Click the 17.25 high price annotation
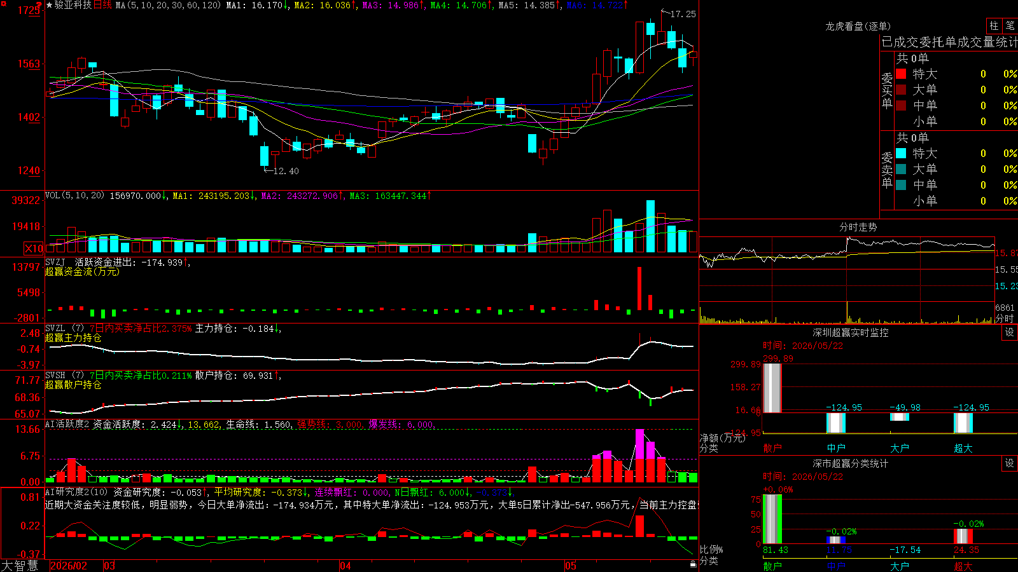Viewport: 1018px width, 572px height. coord(683,14)
